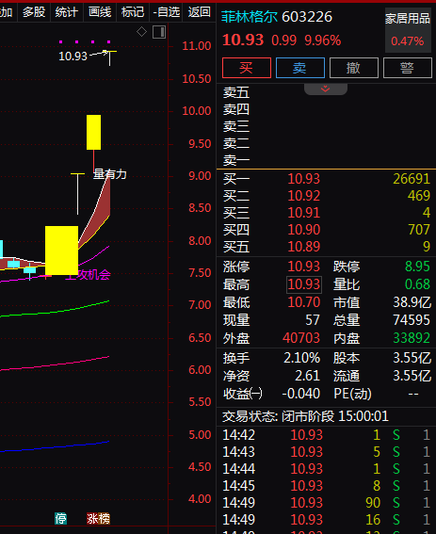Image resolution: width=436 pixels, height=534 pixels.
Task: Open the 家居用品 sector box
Action: click(x=408, y=30)
